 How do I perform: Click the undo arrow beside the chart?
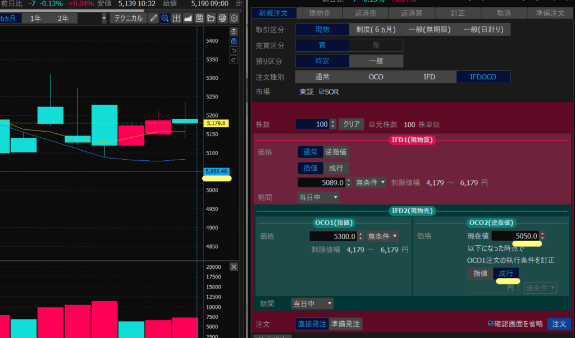[234, 51]
